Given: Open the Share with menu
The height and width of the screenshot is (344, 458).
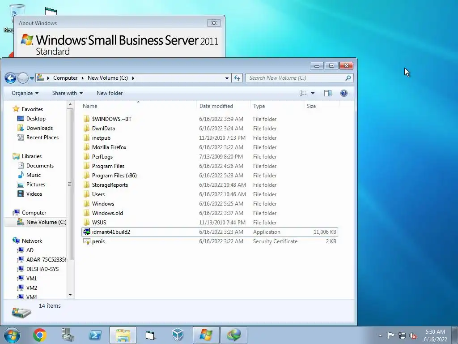Looking at the screenshot, I should pos(68,93).
